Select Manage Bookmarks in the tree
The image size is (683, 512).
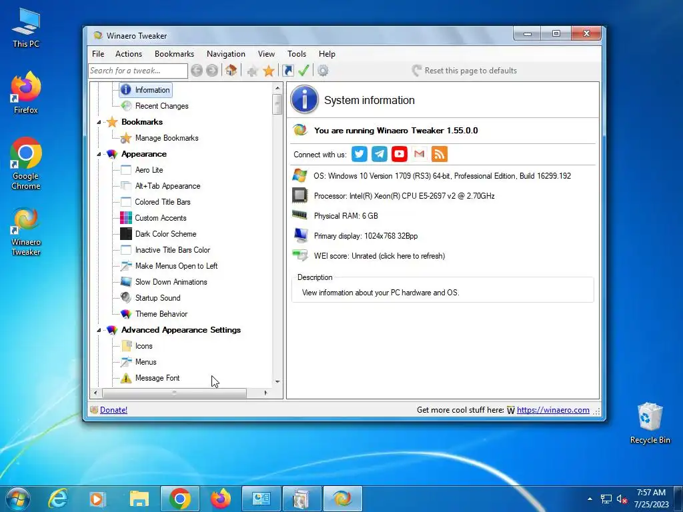tap(166, 138)
